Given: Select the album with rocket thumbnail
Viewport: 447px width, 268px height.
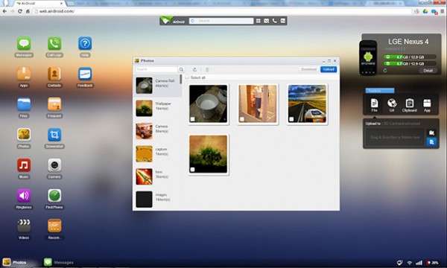Looking at the screenshot, I should pos(156,176).
